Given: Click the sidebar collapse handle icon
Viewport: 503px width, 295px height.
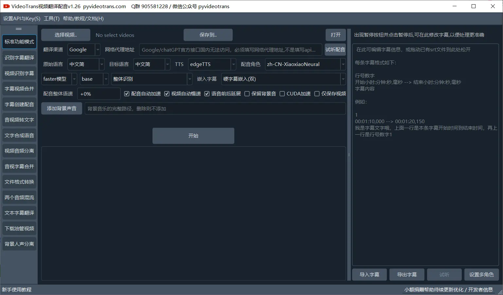Looking at the screenshot, I should (19, 29).
